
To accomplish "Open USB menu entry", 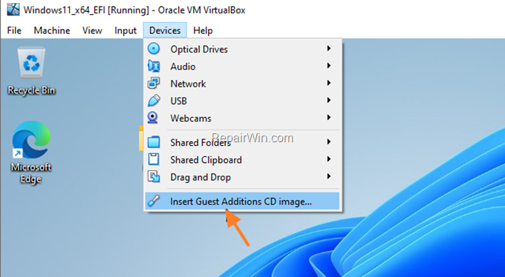I will [242, 101].
